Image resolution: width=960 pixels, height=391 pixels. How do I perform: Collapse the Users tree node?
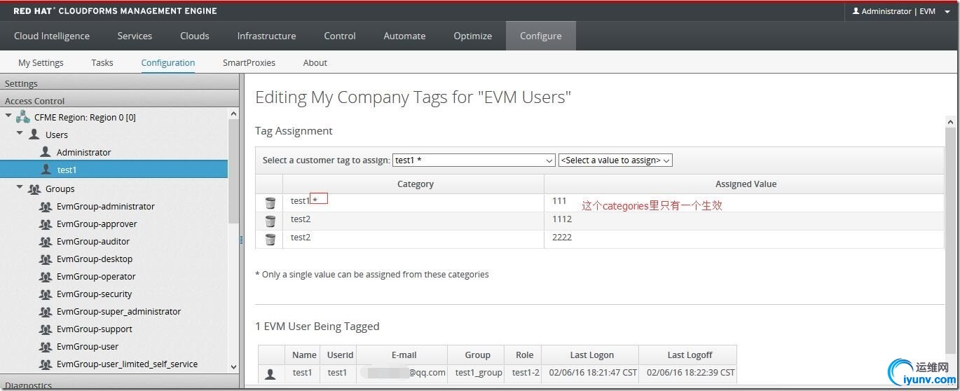(20, 133)
